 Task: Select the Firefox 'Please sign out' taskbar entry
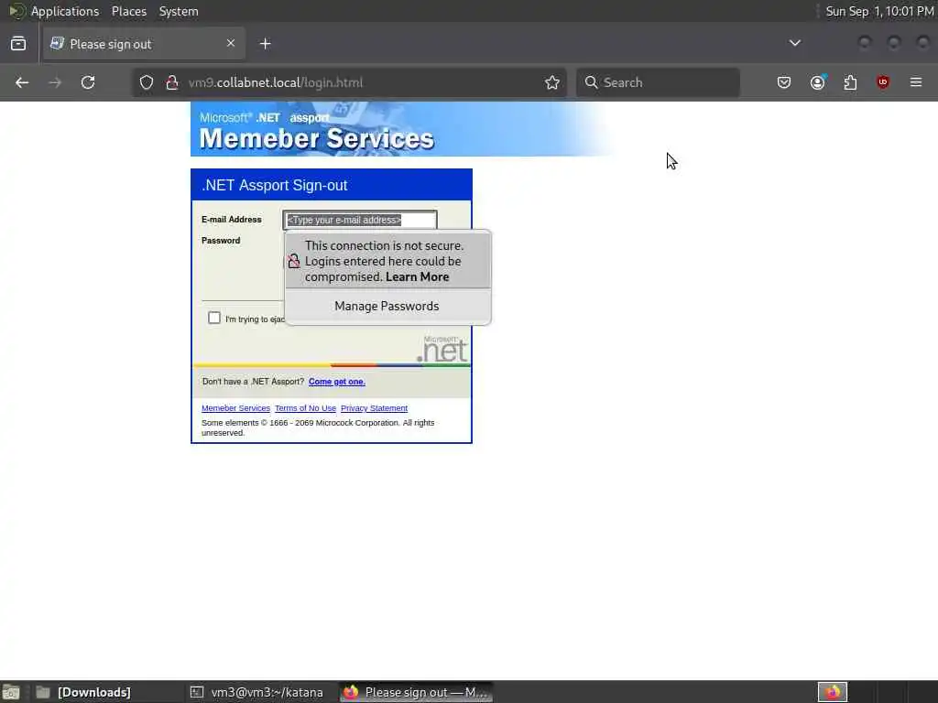click(x=417, y=692)
